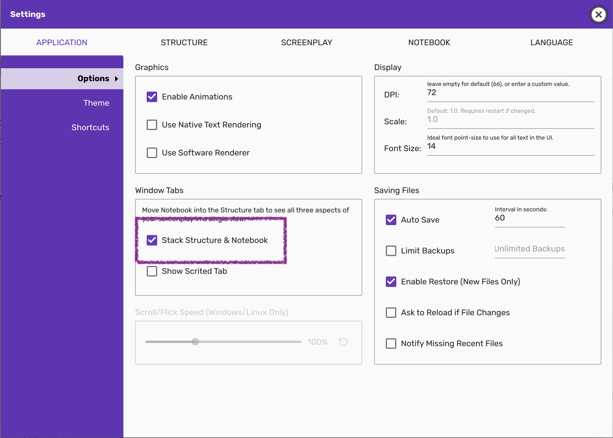
Task: Enable Ask to Reload if File Changes
Action: pyautogui.click(x=391, y=313)
